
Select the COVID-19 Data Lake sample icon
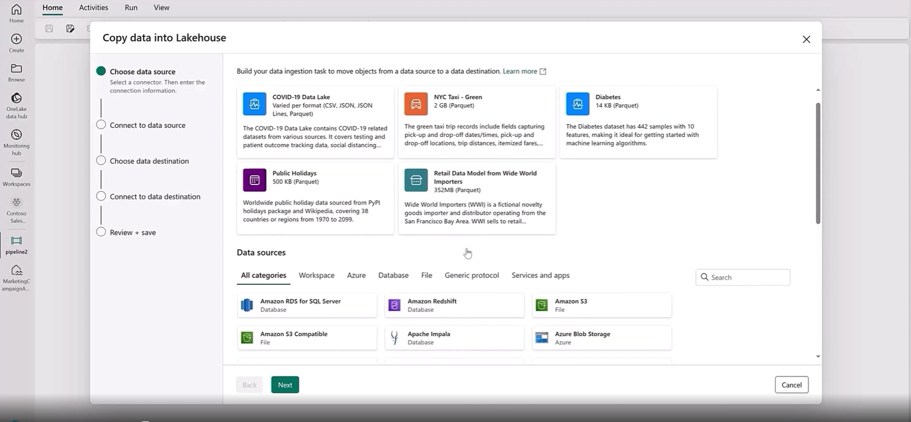pos(254,104)
